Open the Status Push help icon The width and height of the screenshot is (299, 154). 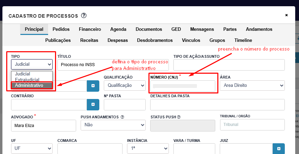click(179, 117)
